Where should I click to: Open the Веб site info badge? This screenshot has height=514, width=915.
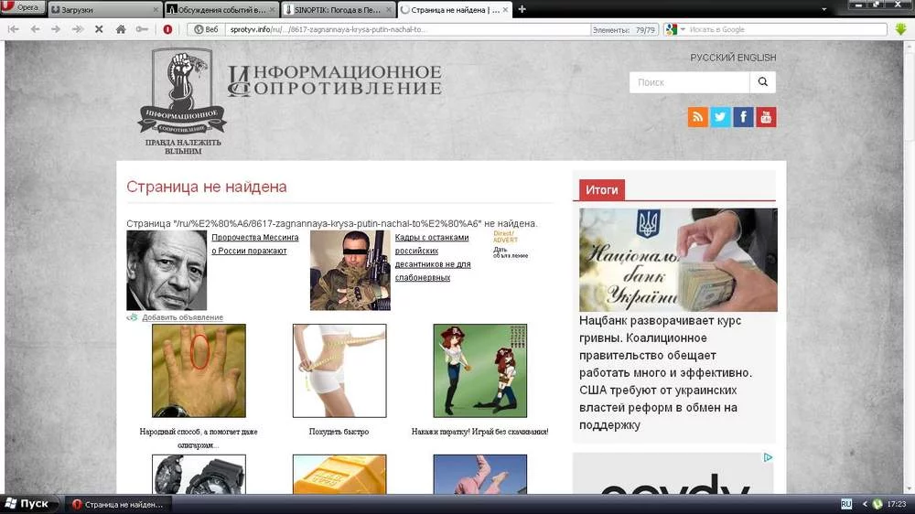tap(206, 29)
